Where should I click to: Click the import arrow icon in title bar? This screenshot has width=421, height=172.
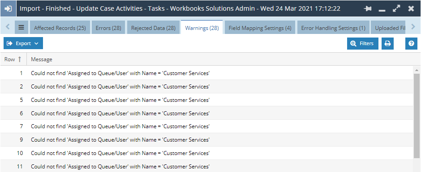point(9,8)
